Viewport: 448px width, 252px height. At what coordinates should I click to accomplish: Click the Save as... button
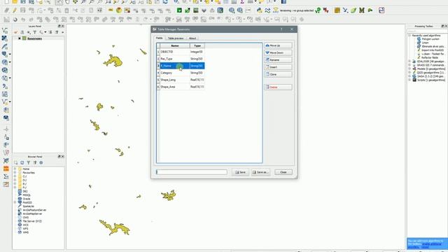(260, 172)
